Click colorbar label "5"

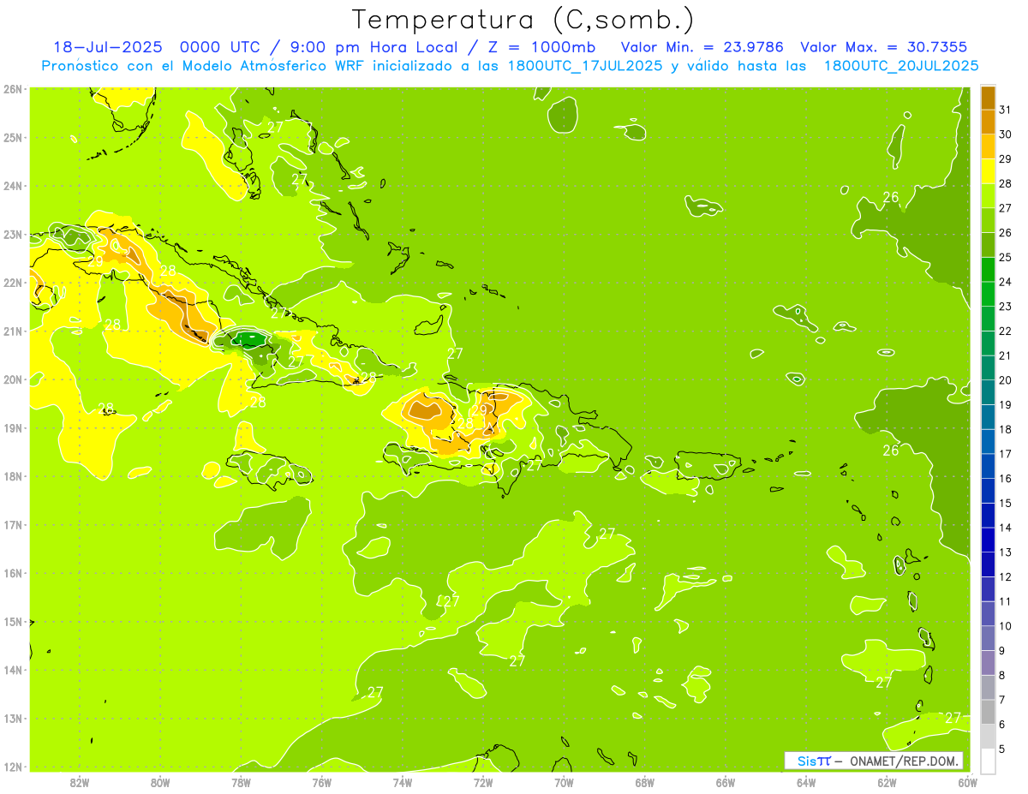point(1003,749)
